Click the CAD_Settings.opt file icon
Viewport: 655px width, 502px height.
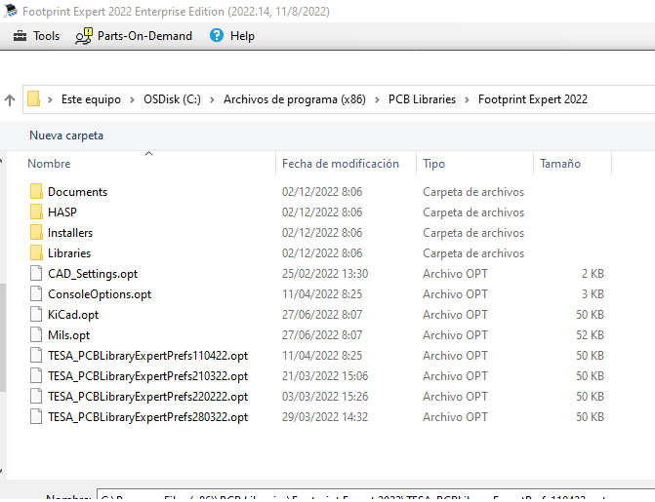pos(36,273)
